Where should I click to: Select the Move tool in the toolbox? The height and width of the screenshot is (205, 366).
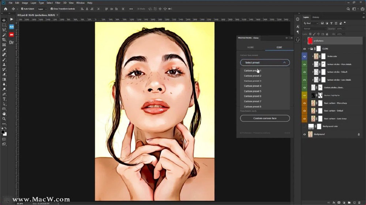(4, 20)
